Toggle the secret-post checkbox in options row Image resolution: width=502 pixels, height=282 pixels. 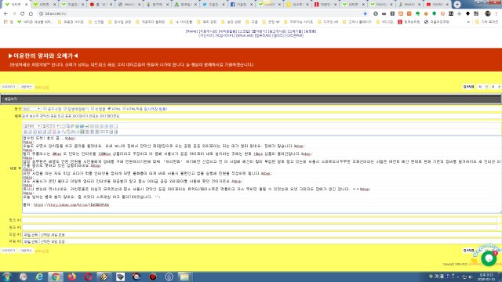[93, 109]
